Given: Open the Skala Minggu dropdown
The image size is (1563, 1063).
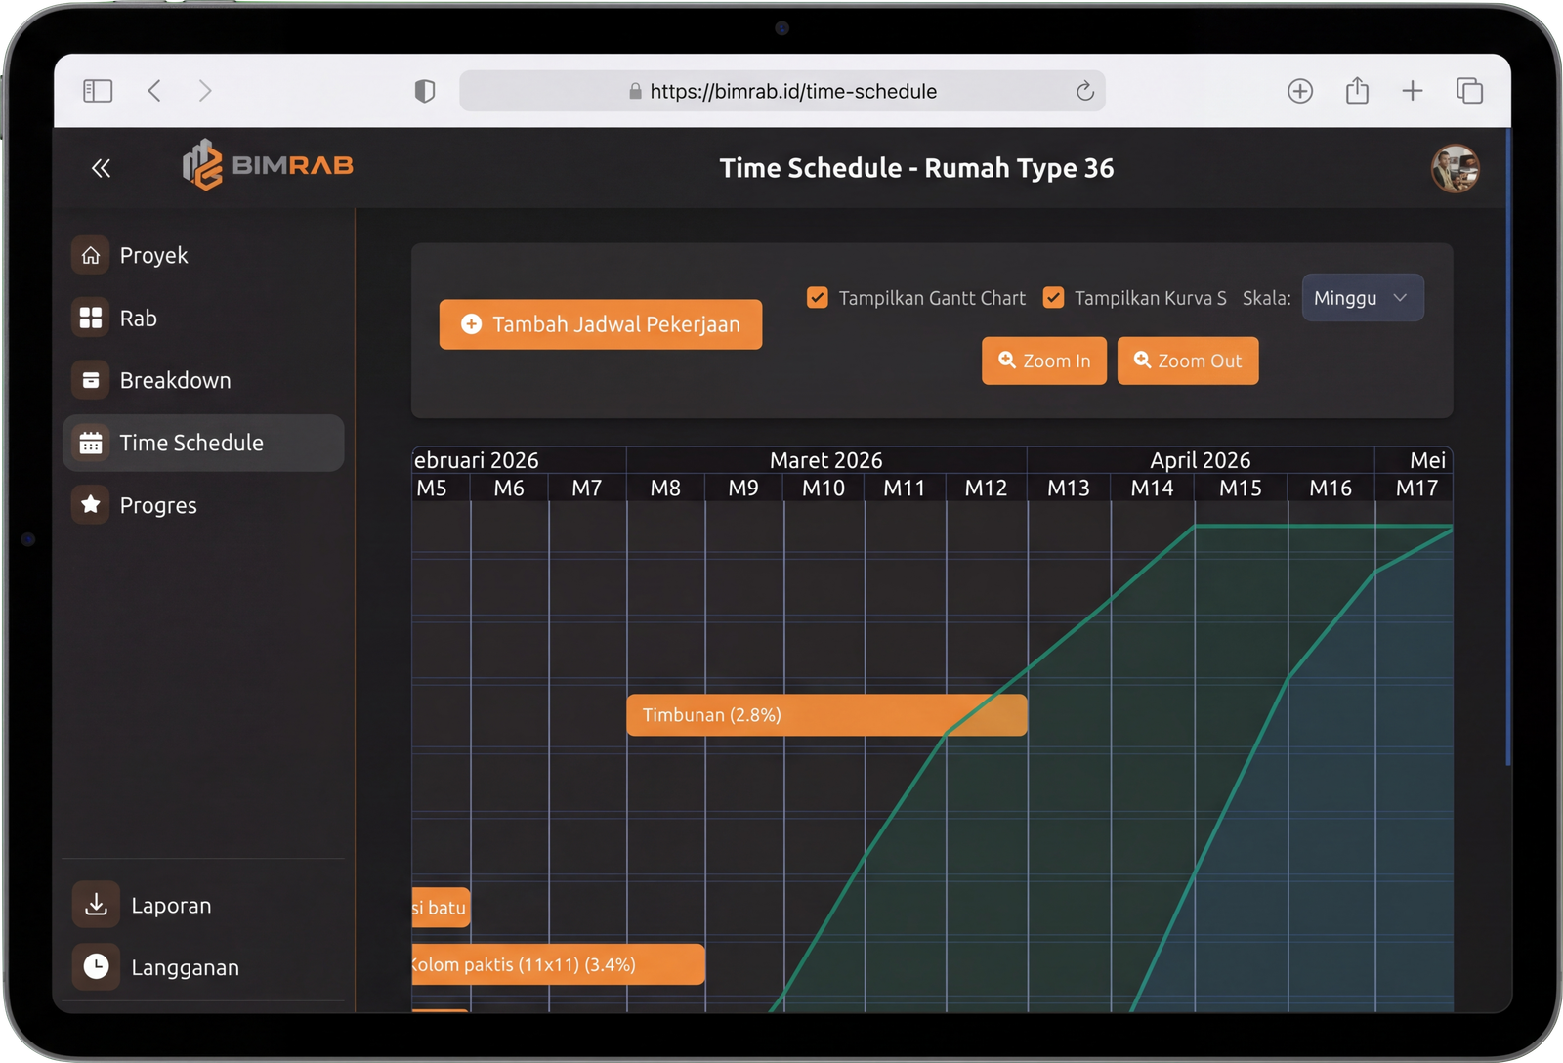Looking at the screenshot, I should click(1363, 298).
